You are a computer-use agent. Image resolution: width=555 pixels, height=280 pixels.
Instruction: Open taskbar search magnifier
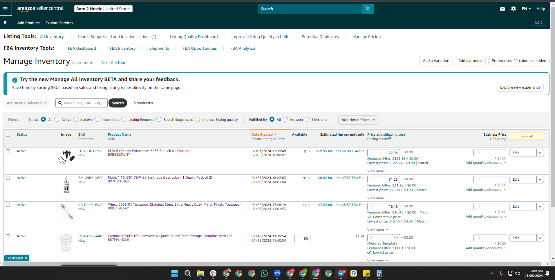tap(188, 273)
